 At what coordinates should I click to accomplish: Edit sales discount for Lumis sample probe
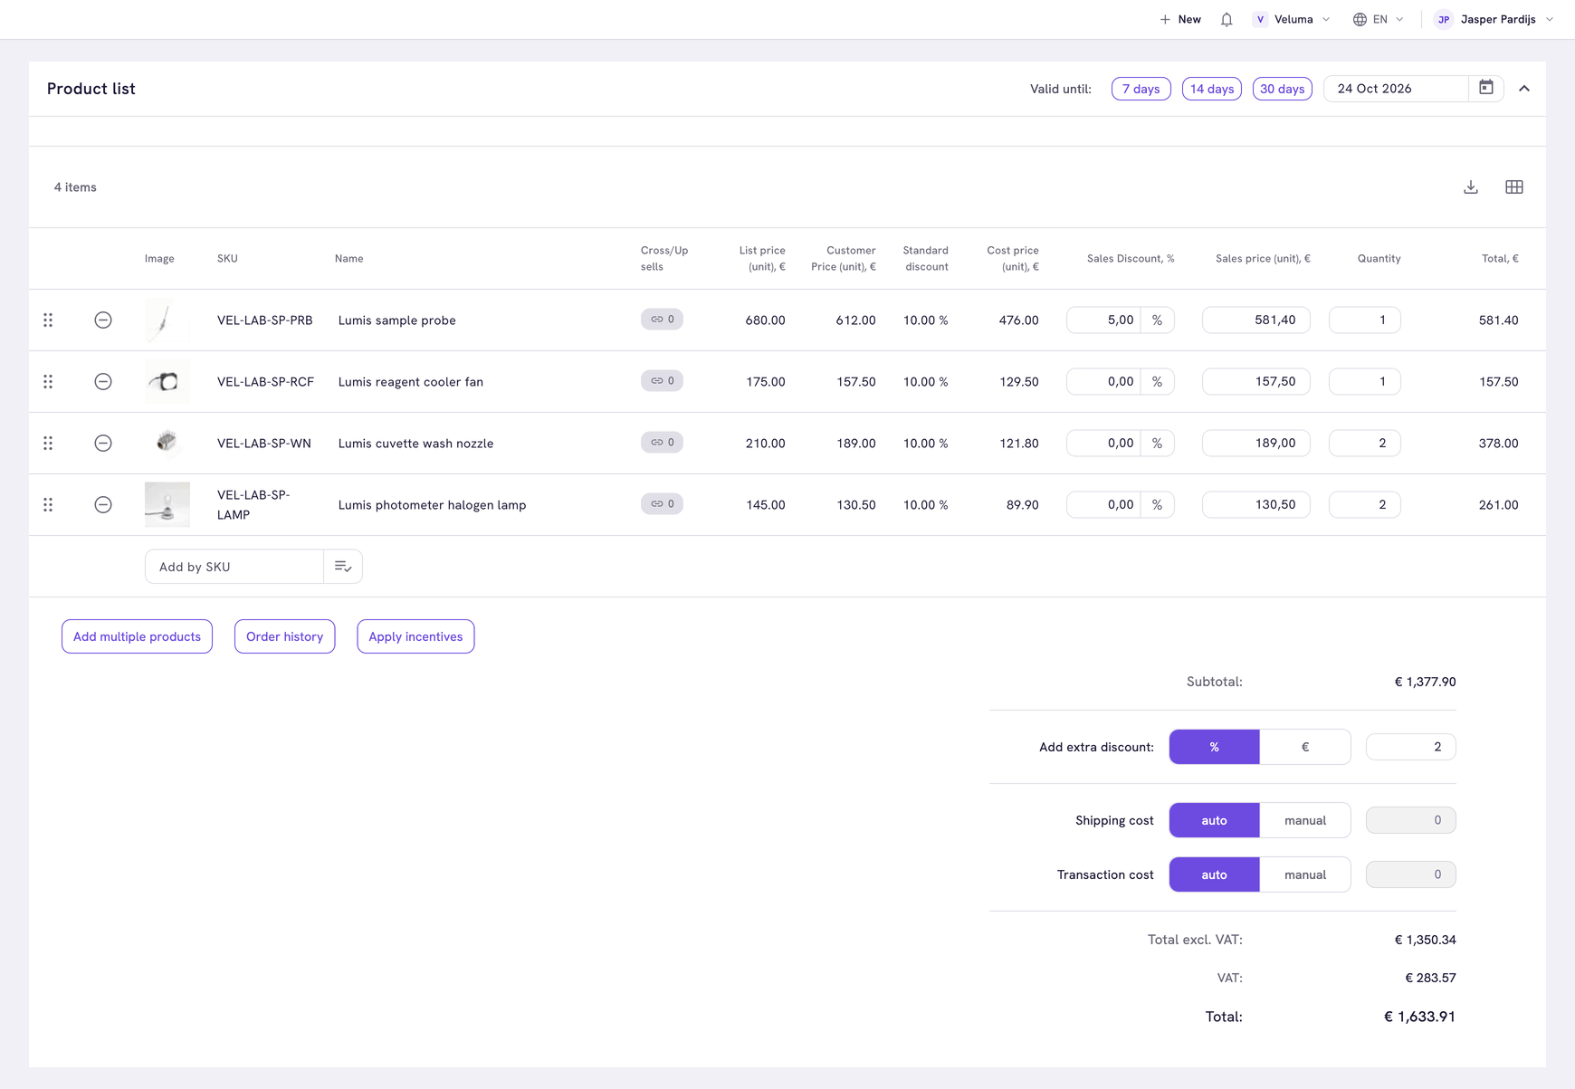click(x=1103, y=320)
